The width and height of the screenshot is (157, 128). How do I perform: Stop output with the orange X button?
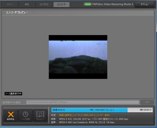tap(10, 116)
